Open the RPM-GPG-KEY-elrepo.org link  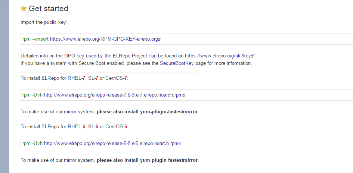[104, 39]
